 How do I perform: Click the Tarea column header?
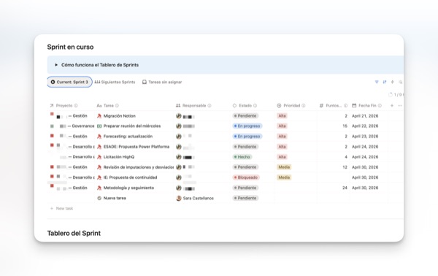tap(107, 106)
